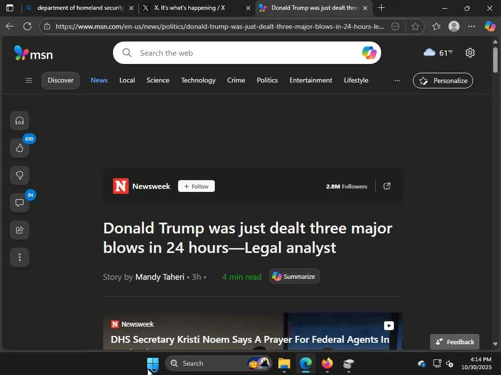Image resolution: width=501 pixels, height=375 pixels.
Task: Click the share article icon in sidebar
Action: click(20, 230)
